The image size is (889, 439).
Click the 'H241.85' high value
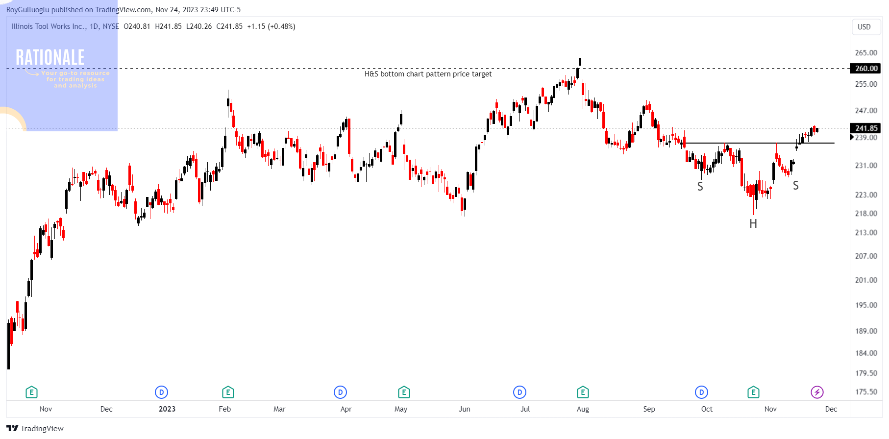pos(168,26)
